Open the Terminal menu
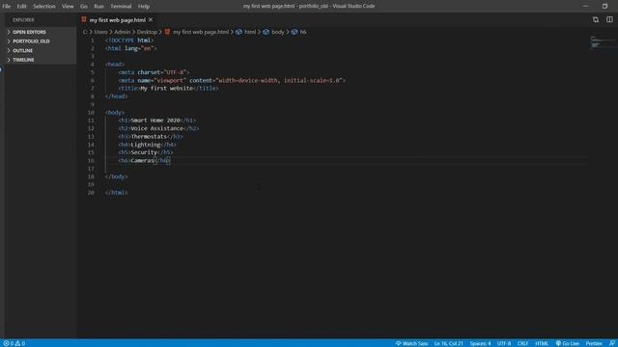 [x=121, y=7]
